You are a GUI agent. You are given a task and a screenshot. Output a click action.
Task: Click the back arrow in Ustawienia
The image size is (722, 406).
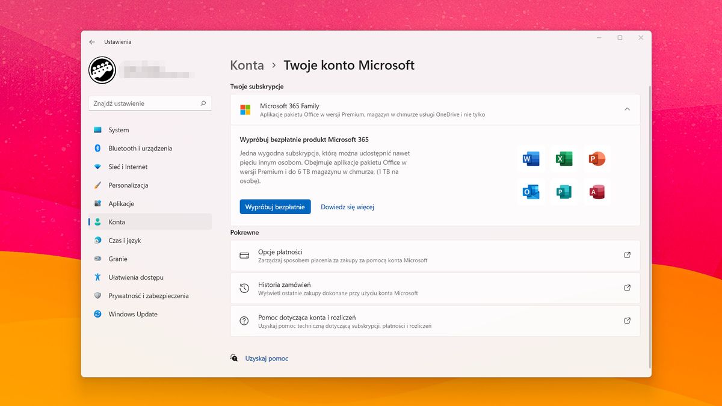click(91, 42)
